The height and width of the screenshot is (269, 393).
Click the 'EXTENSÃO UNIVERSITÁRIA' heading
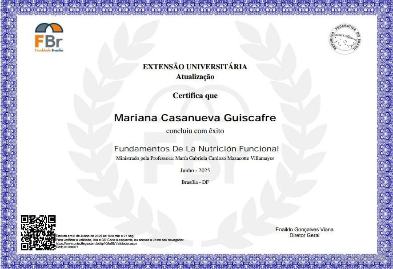tap(195, 67)
